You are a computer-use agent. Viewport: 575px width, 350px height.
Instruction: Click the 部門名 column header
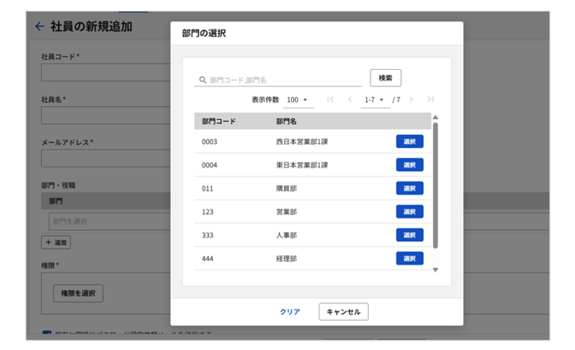pyautogui.click(x=286, y=121)
